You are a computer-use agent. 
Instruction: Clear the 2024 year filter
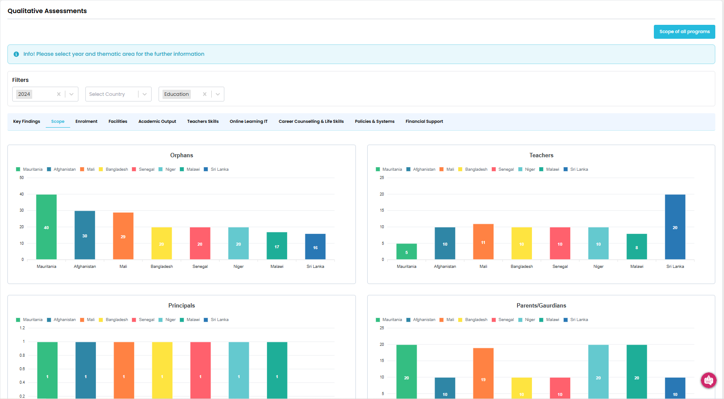59,94
